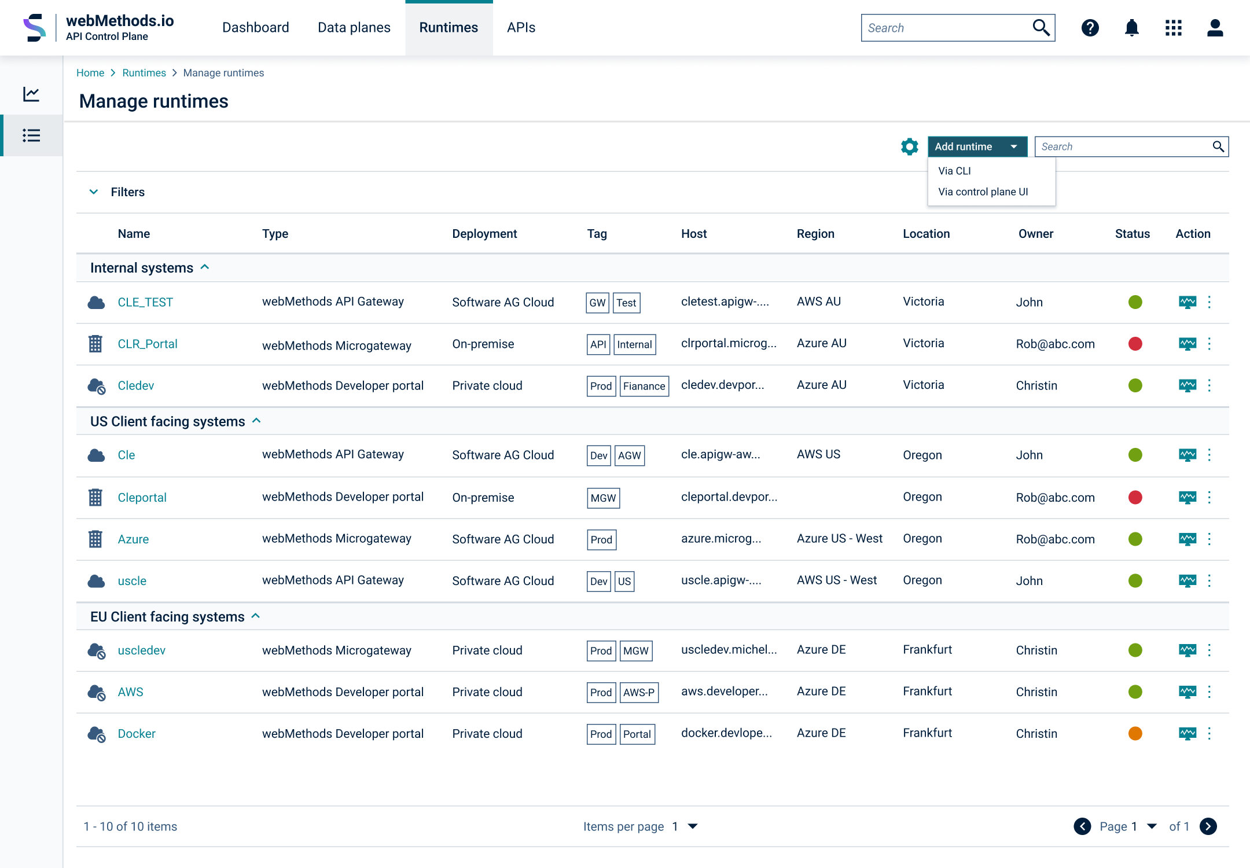Expand the Add runtime dropdown arrow
Viewport: 1250px width, 868px height.
pyautogui.click(x=1014, y=147)
